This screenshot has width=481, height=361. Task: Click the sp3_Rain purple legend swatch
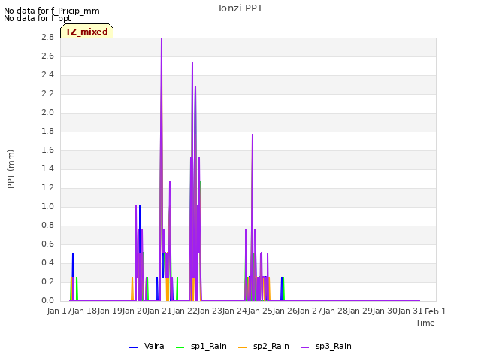304,347
